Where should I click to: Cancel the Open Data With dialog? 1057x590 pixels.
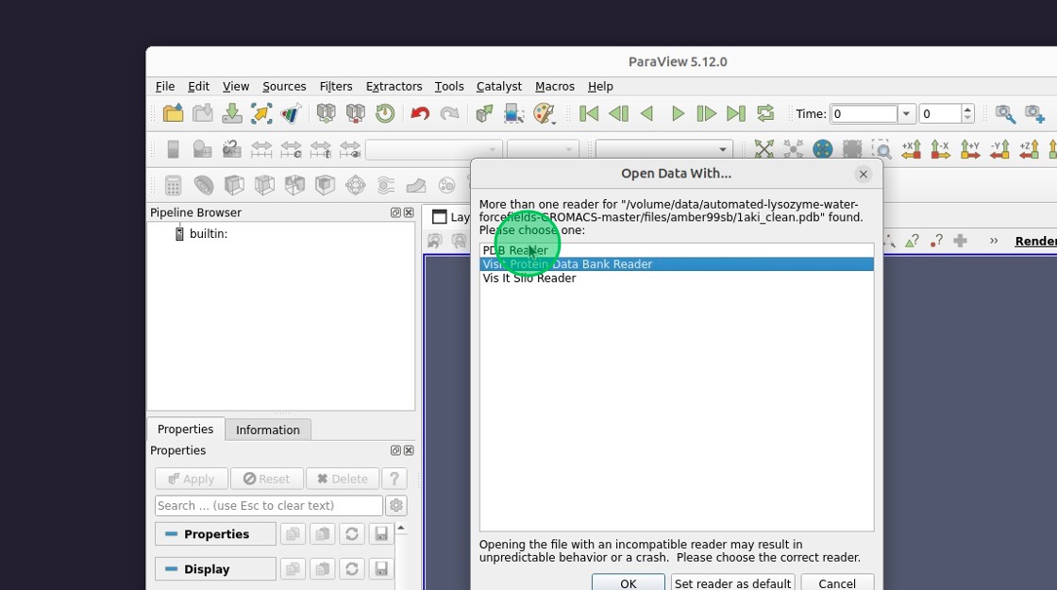[x=836, y=583]
